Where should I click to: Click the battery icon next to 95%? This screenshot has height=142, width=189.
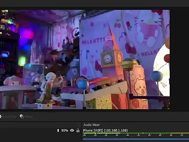coord(58,131)
